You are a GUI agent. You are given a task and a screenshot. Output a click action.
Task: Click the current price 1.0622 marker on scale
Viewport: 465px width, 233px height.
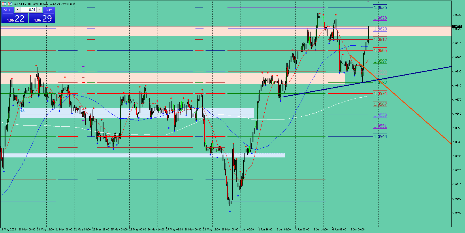click(457, 26)
